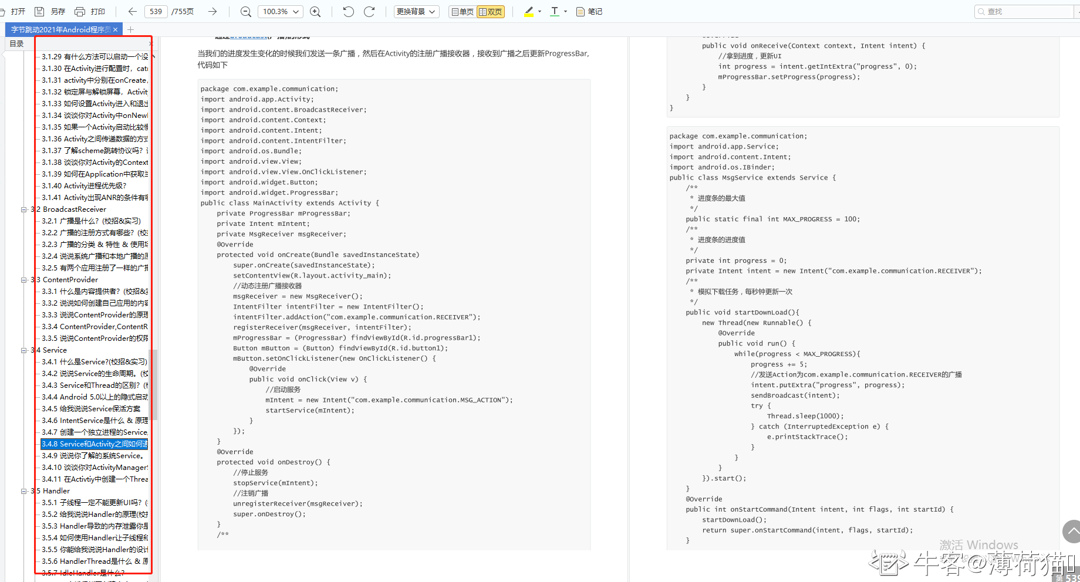The height and width of the screenshot is (582, 1080).
Task: Open outline entry 3.2.1 广播是什么
Action: (x=91, y=221)
